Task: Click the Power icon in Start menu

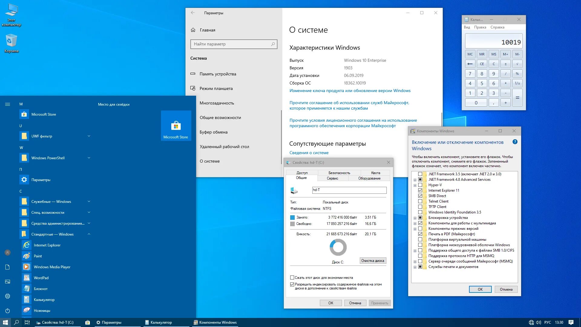Action: 8,311
